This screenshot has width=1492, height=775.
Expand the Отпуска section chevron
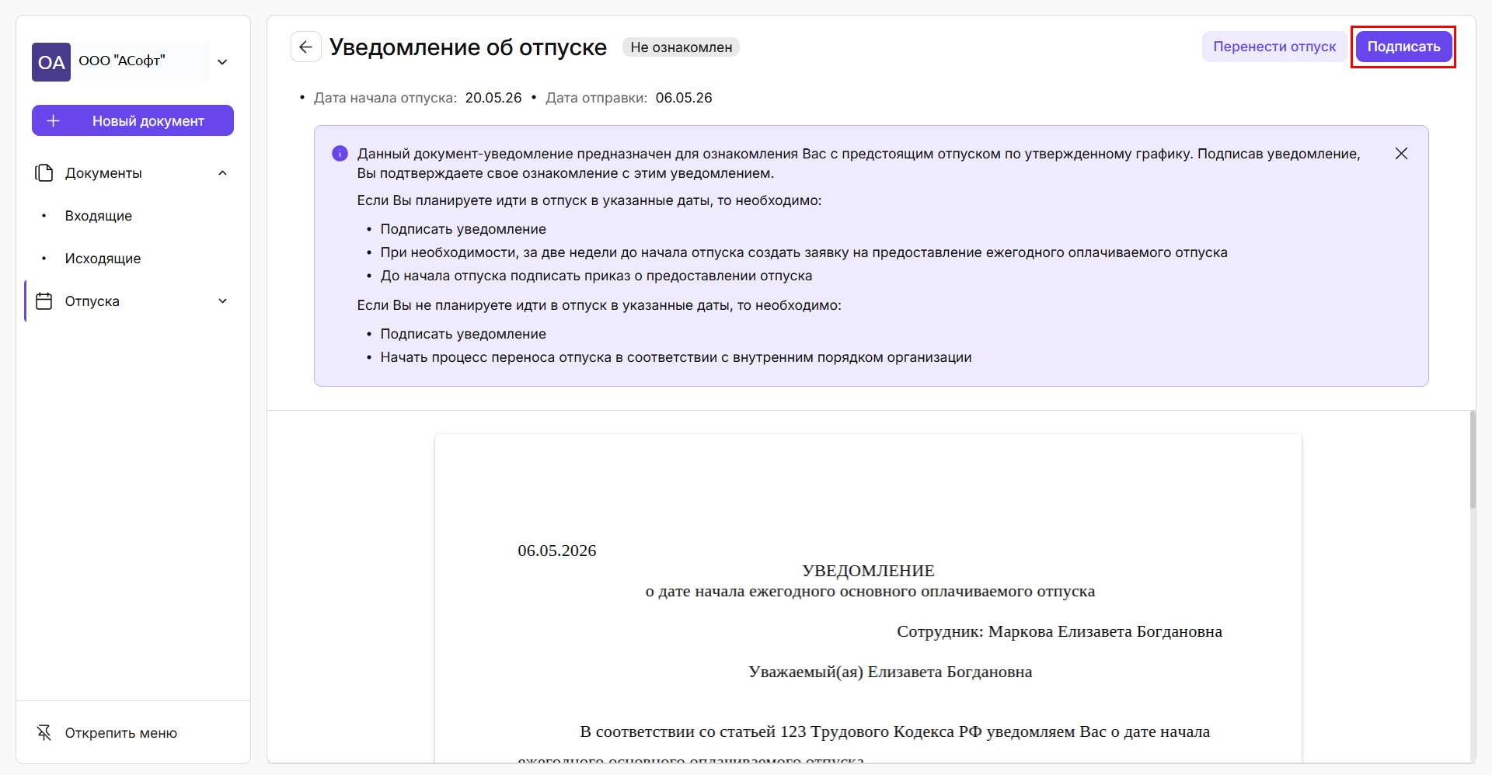[x=222, y=301]
